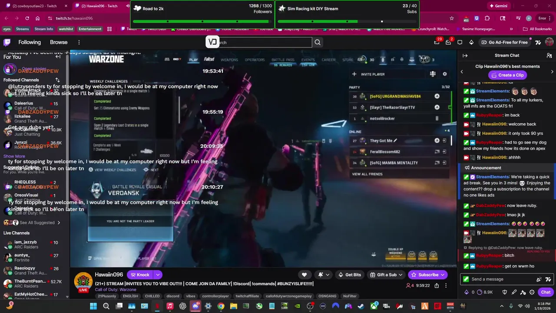Click the Knock button
Image resolution: width=556 pixels, height=313 pixels.
click(x=139, y=275)
